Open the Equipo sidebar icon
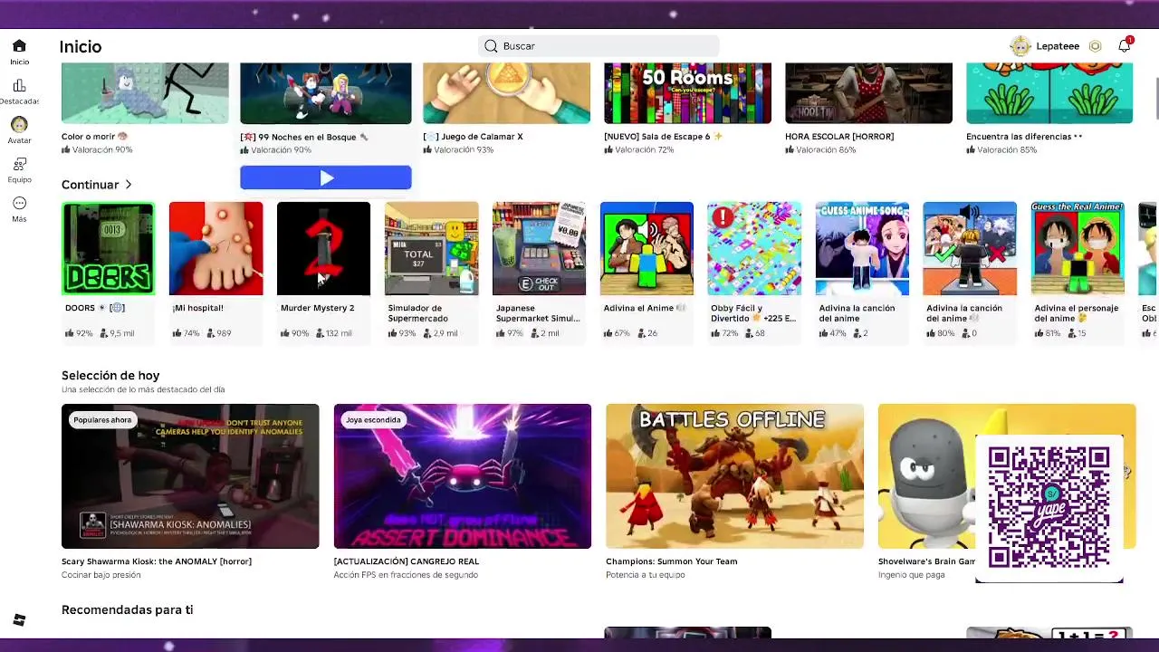The width and height of the screenshot is (1159, 652). pos(19,164)
